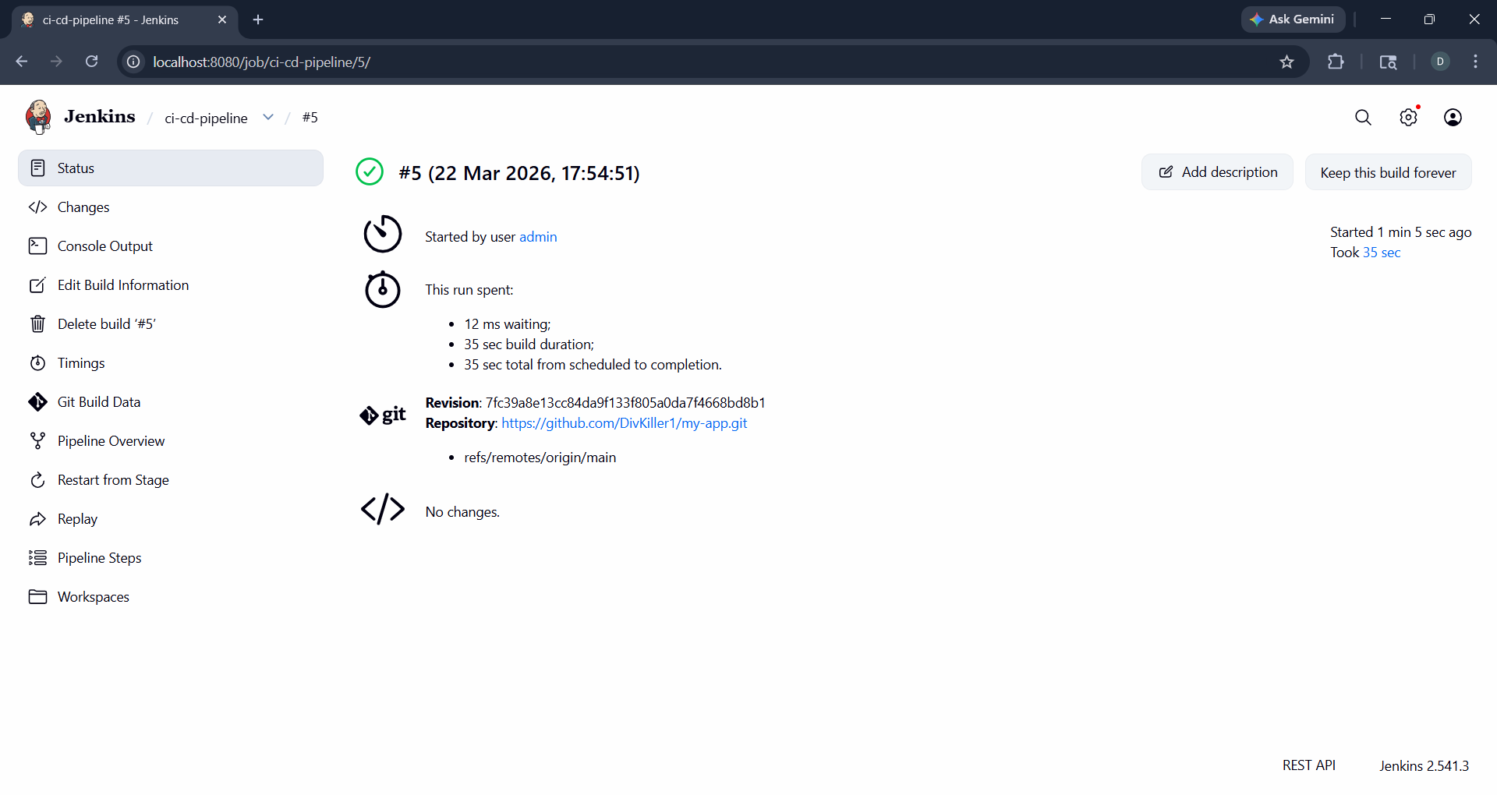
Task: Click the Jenkins logo icon
Action: (38, 117)
